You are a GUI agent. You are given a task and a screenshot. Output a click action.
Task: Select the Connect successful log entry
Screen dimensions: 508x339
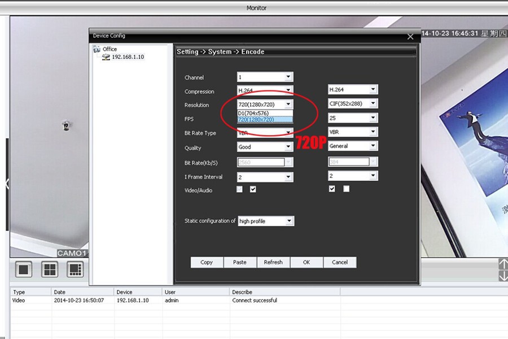(x=255, y=301)
